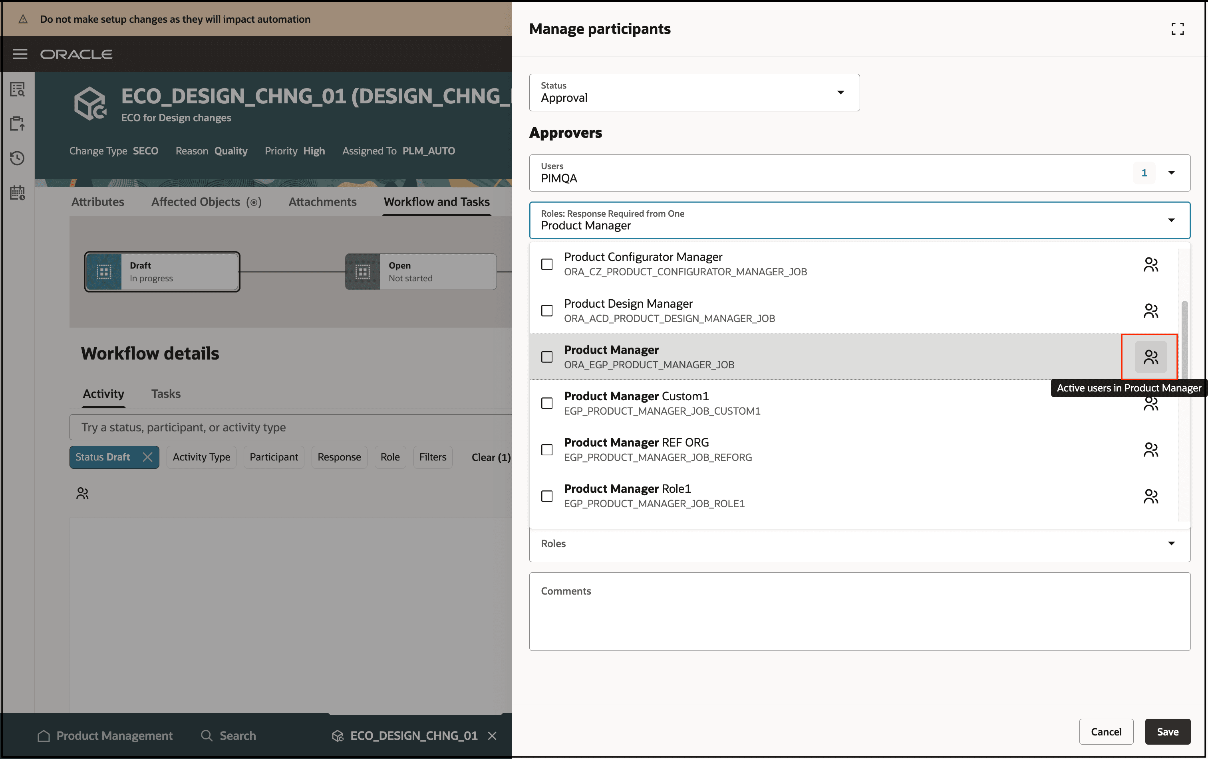
Task: Open the Participant filter
Action: (x=274, y=457)
